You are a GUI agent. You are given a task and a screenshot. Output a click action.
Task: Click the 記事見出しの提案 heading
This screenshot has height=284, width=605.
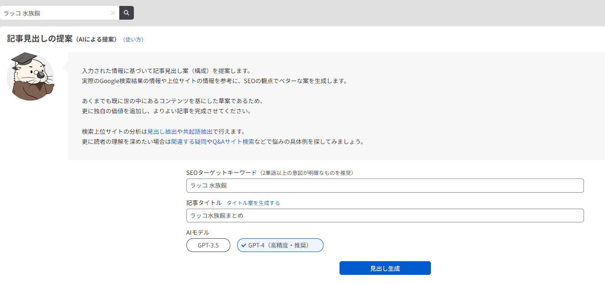40,39
